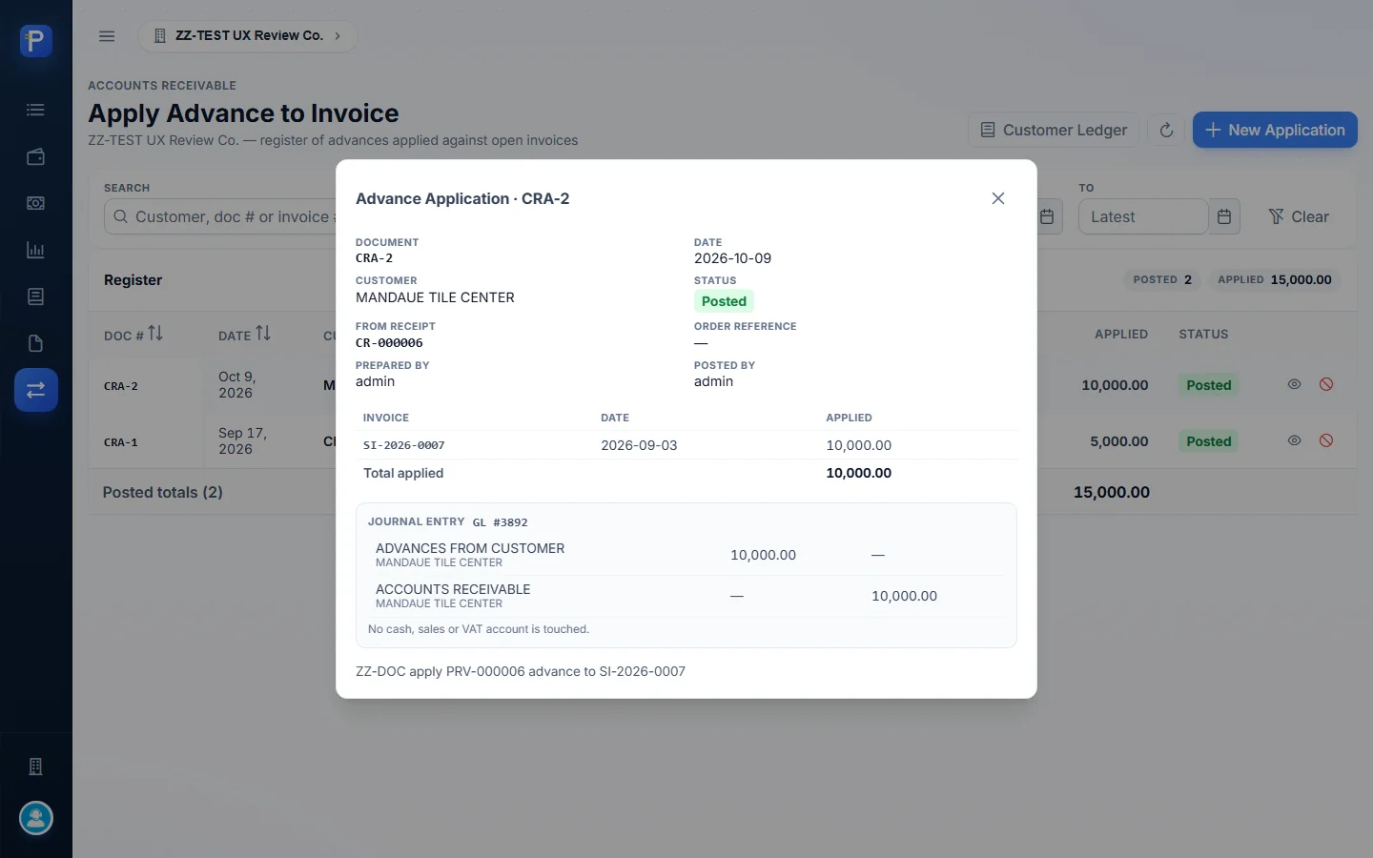Open the ledger document sidebar icon
The image size is (1373, 858).
[x=36, y=296]
